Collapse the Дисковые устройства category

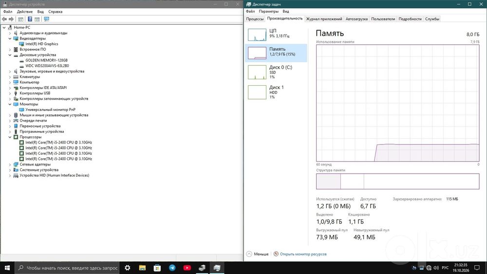[x=10, y=55]
